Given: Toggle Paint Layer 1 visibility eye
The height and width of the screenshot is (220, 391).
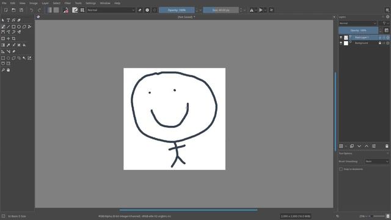Looking at the screenshot, I should 341,37.
